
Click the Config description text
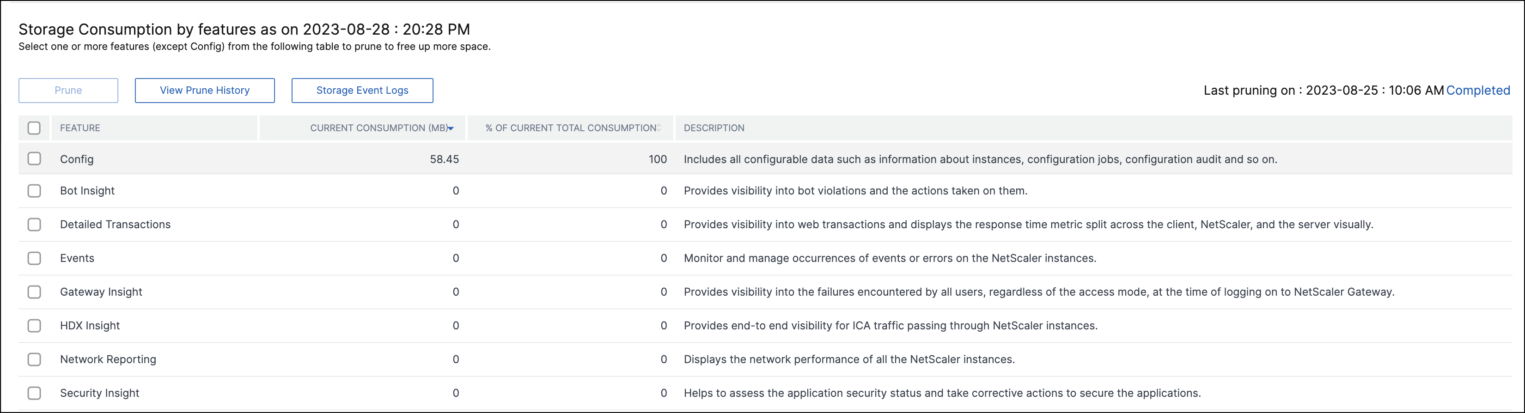click(980, 159)
